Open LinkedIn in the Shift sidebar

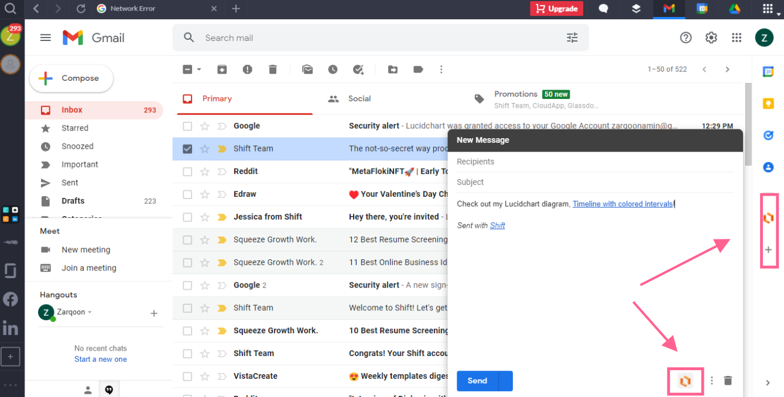(11, 327)
